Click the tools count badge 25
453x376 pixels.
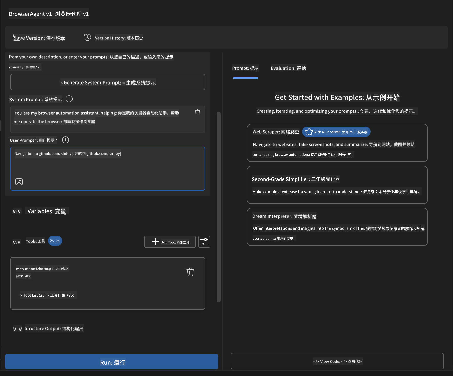[55, 241]
